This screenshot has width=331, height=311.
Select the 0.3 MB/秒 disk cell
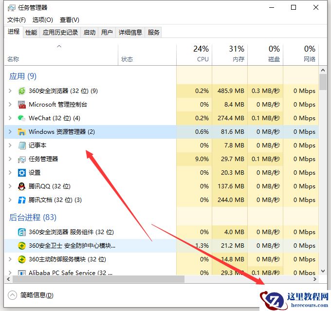pos(265,91)
